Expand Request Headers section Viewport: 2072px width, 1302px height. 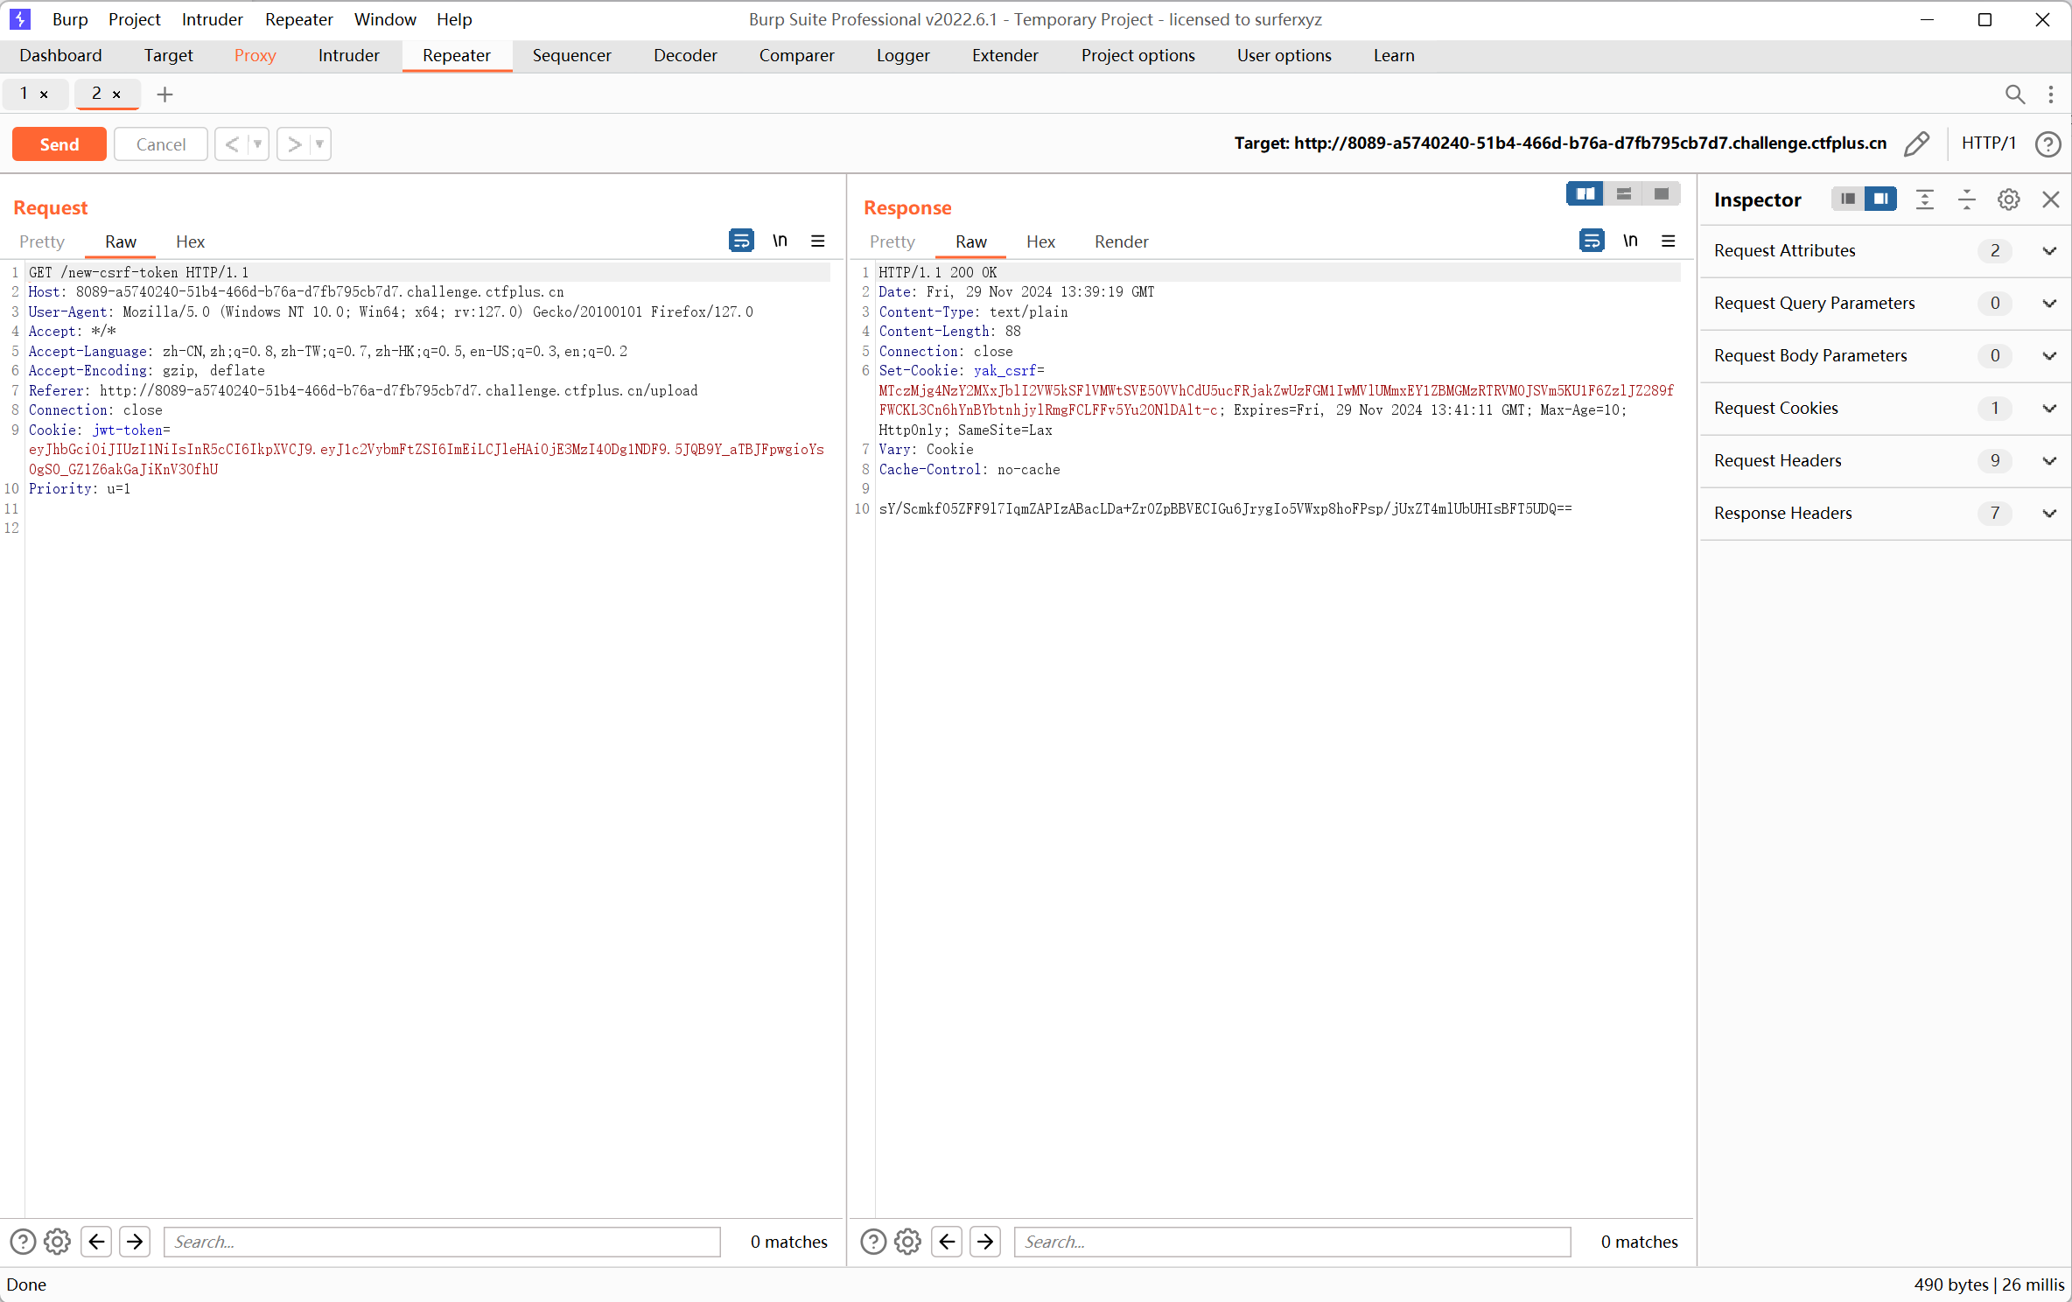point(2049,461)
